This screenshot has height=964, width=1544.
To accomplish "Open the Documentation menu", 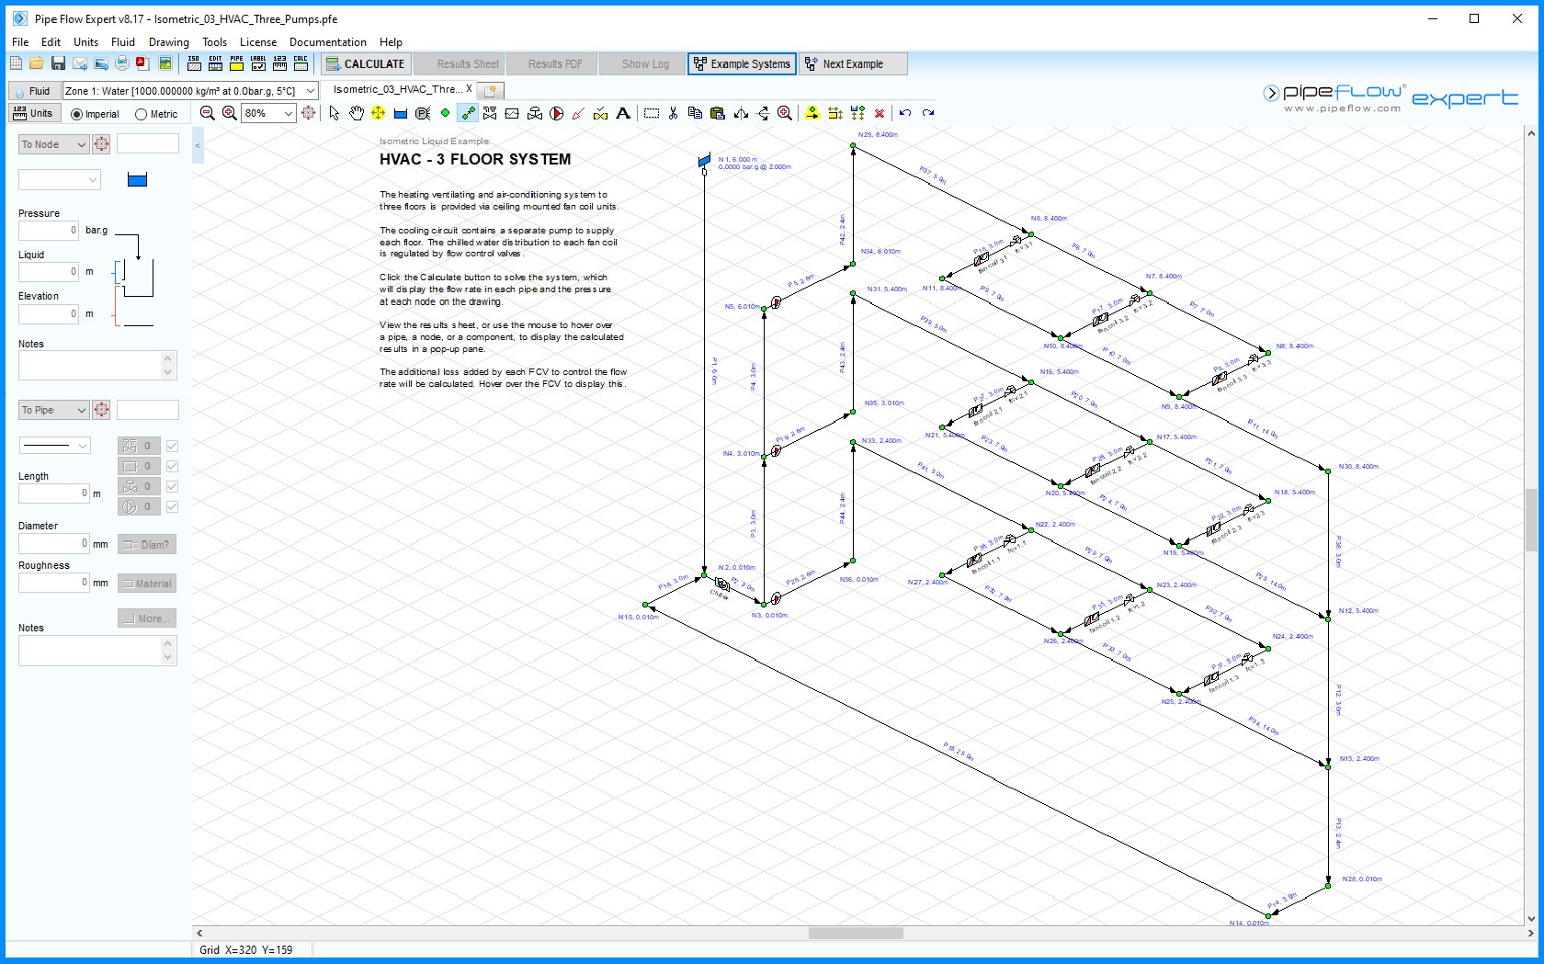I will (328, 41).
